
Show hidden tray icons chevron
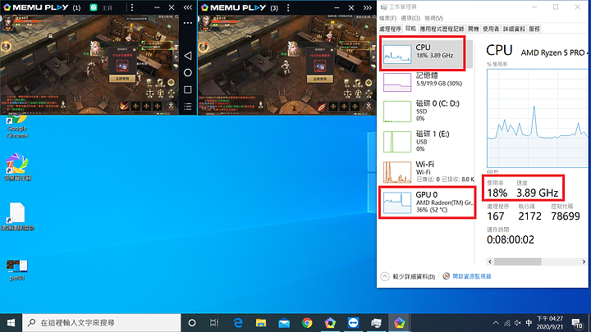(x=496, y=323)
